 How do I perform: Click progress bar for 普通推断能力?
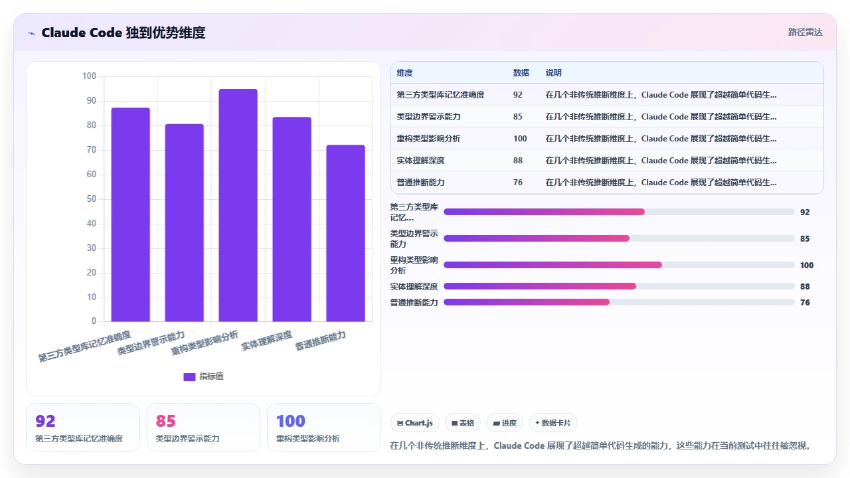coord(619,302)
